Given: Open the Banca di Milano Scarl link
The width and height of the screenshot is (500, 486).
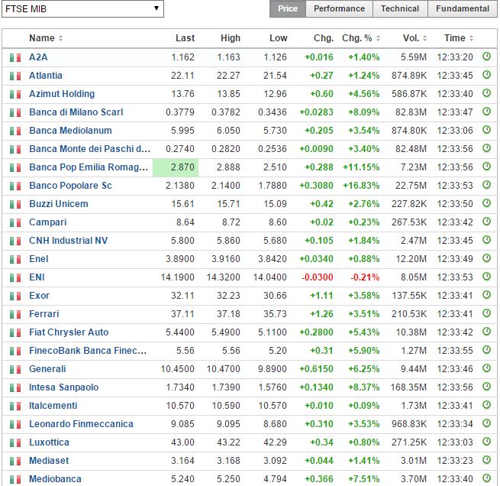Looking at the screenshot, I should point(76,112).
